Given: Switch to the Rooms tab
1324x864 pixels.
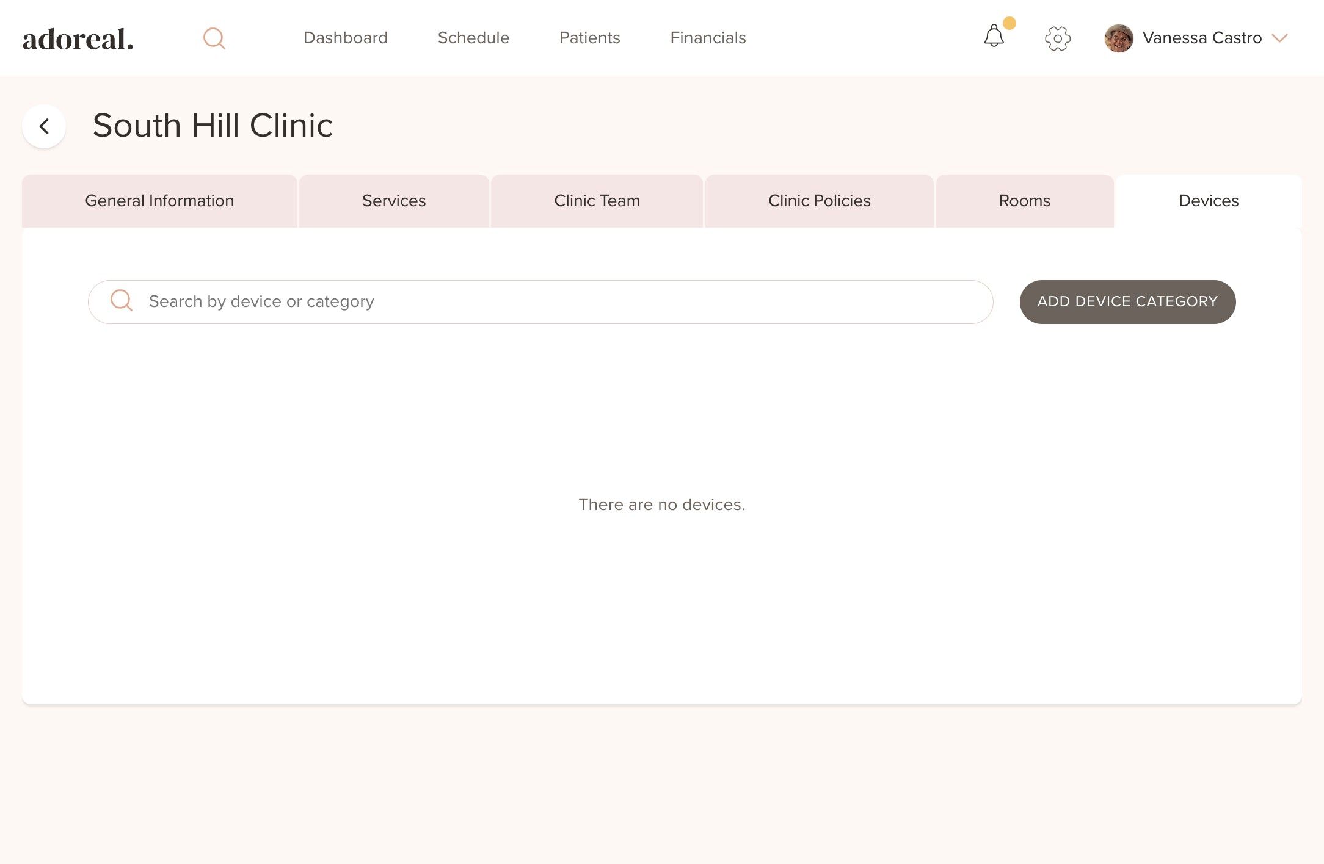Looking at the screenshot, I should pos(1024,201).
